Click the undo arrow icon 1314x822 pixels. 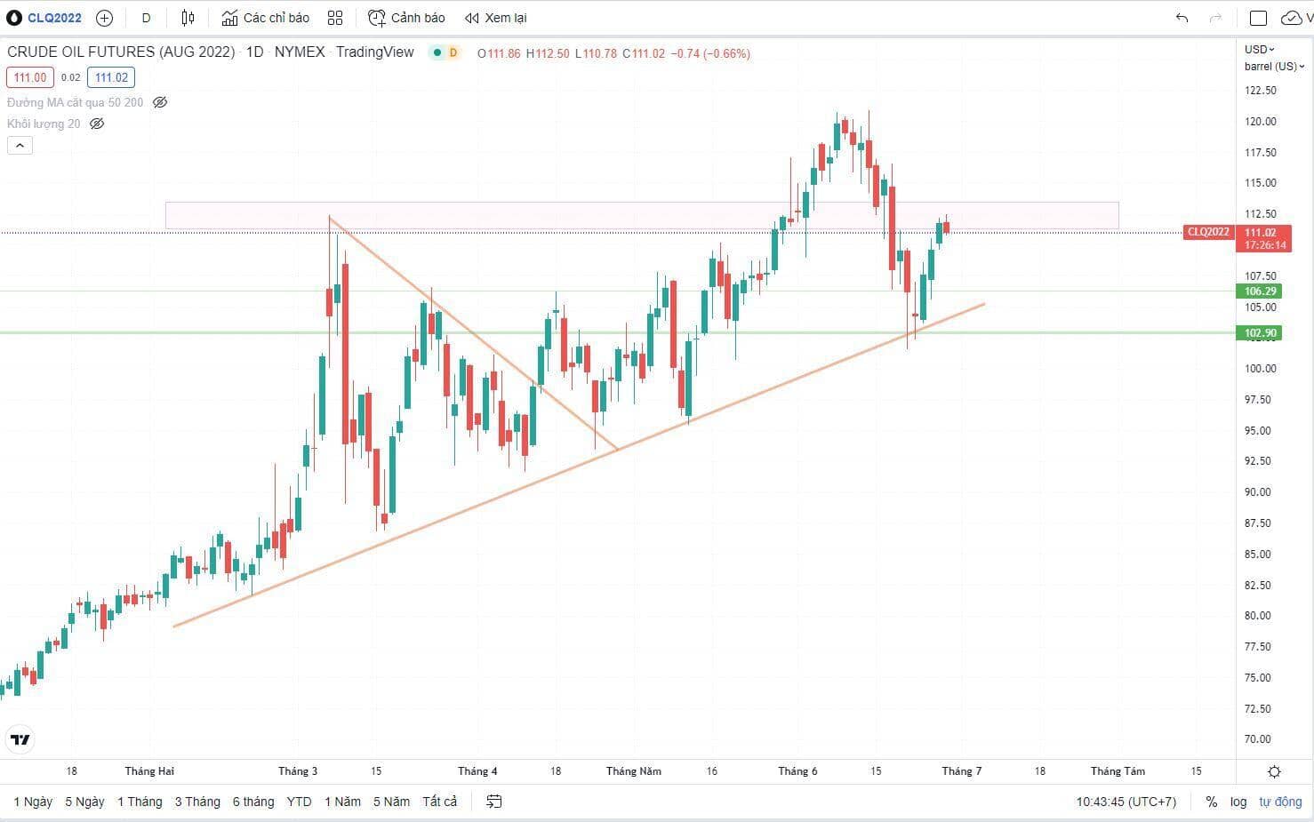pyautogui.click(x=1182, y=18)
